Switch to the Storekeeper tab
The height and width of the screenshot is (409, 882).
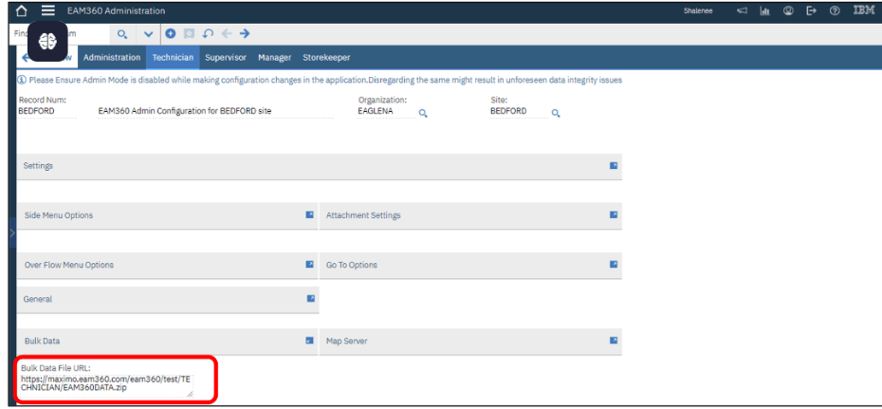(x=326, y=57)
